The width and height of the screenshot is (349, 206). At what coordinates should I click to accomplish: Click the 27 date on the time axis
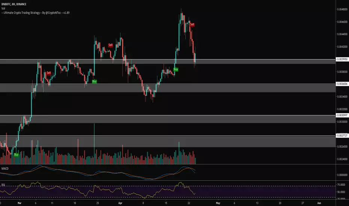pos(303,203)
